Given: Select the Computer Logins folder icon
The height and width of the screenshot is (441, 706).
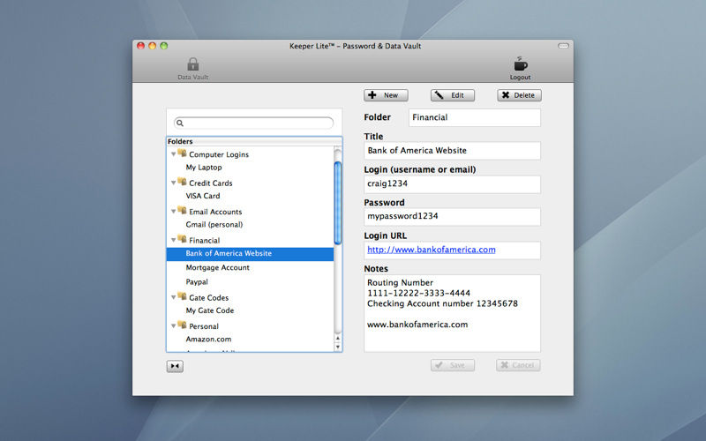Looking at the screenshot, I should tap(182, 153).
